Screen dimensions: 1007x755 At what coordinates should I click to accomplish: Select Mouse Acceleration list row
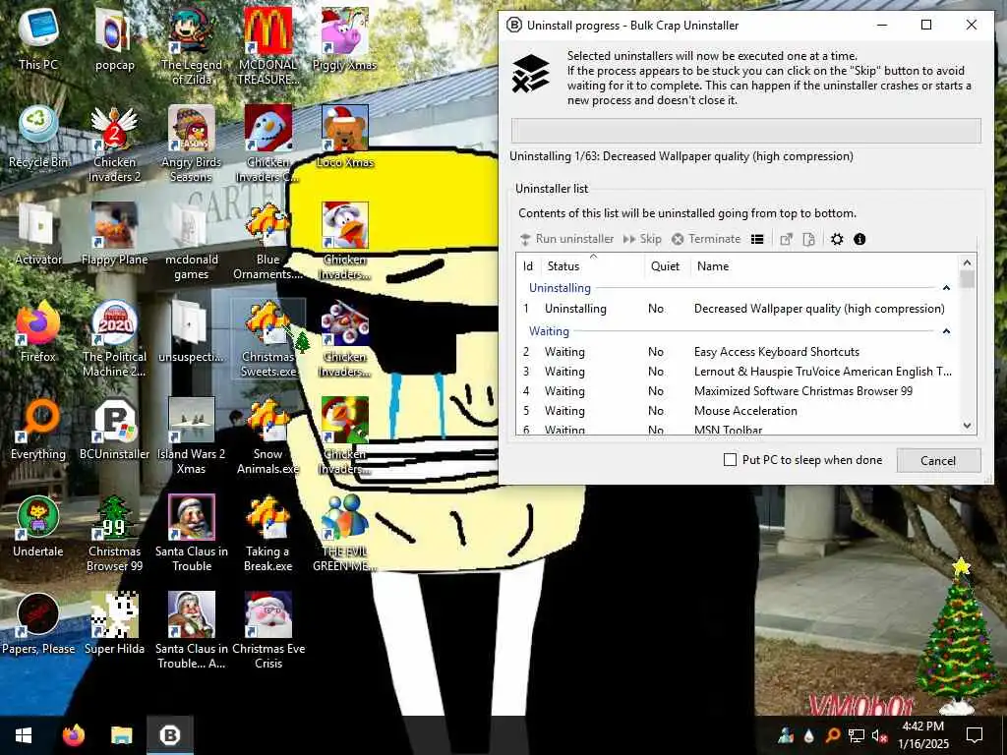(738, 411)
